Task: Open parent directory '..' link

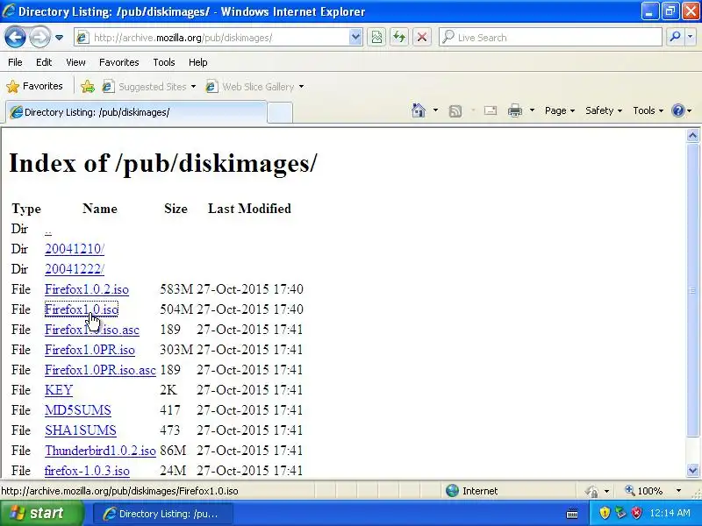Action: [x=48, y=230]
